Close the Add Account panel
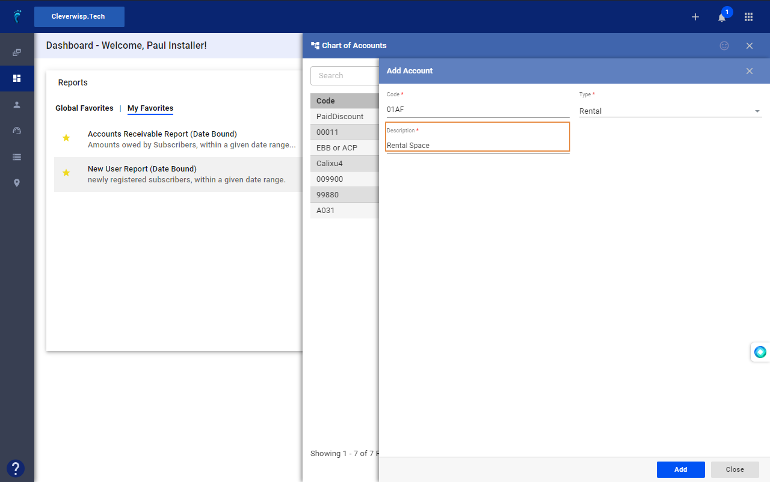 (750, 71)
